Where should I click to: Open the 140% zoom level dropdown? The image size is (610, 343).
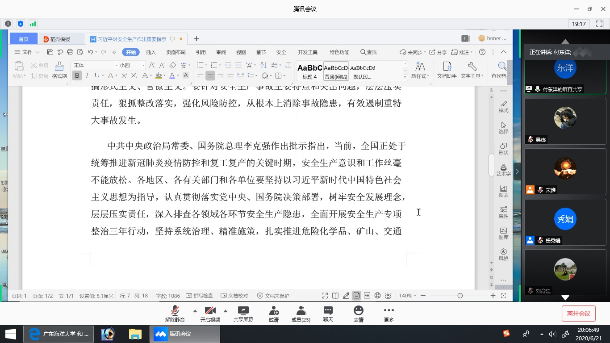point(408,296)
